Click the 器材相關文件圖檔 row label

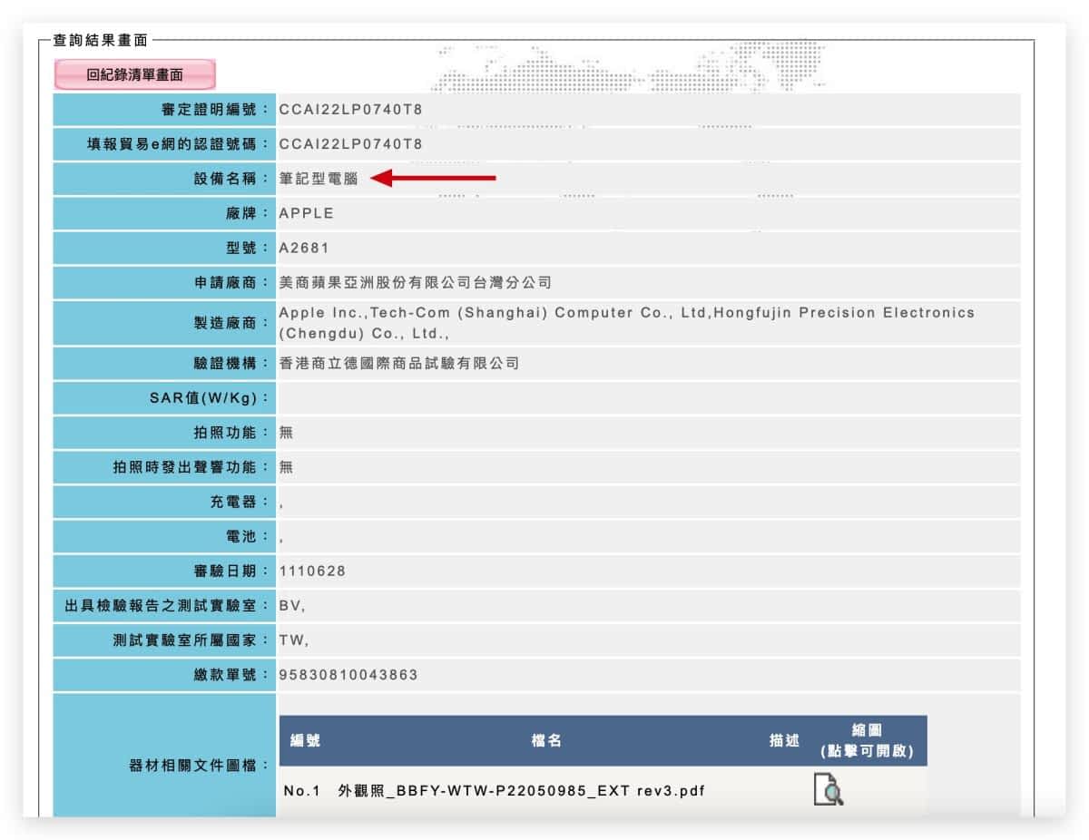click(x=199, y=766)
